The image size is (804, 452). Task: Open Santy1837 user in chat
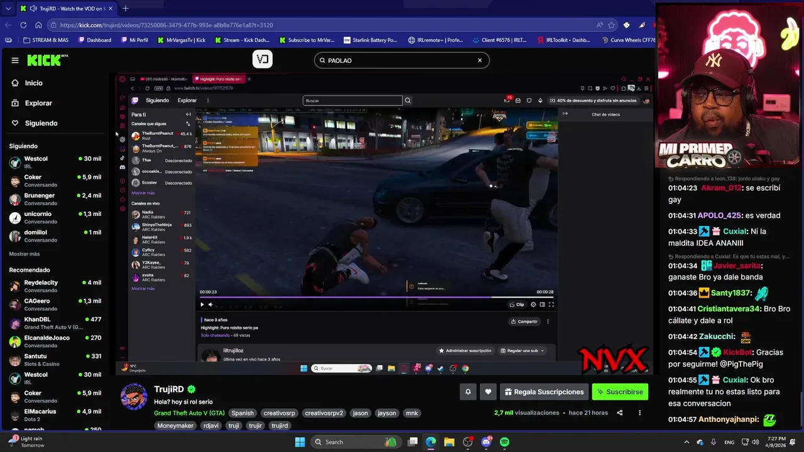pyautogui.click(x=731, y=293)
